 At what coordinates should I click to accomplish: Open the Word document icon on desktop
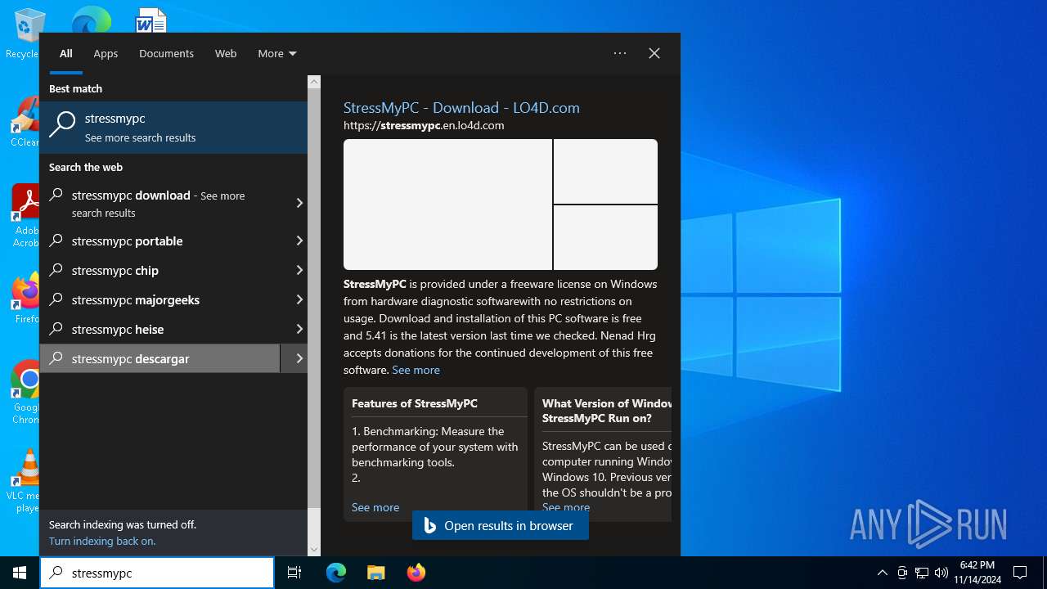pos(151,20)
